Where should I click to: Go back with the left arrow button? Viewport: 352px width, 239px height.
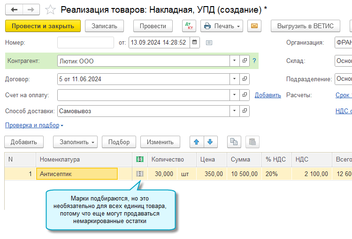pyautogui.click(x=14, y=10)
